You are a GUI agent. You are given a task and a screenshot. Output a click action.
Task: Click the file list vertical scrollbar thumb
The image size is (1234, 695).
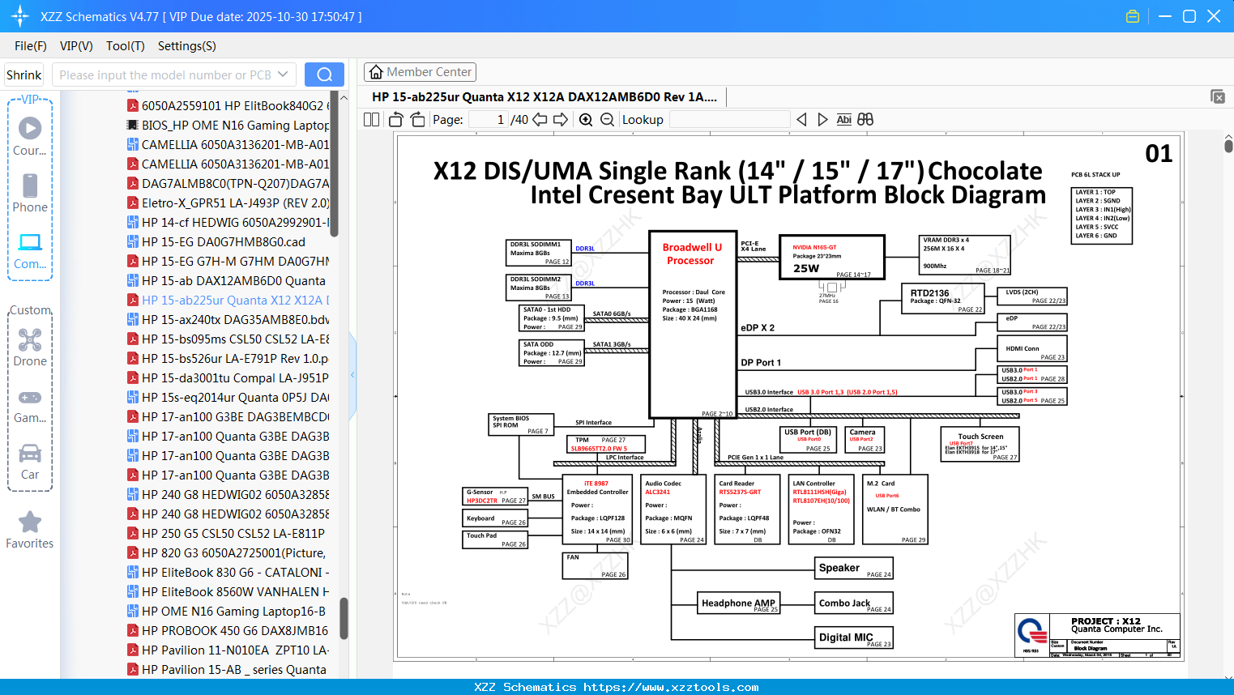344,619
